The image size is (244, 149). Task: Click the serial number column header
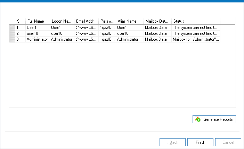tap(20, 21)
